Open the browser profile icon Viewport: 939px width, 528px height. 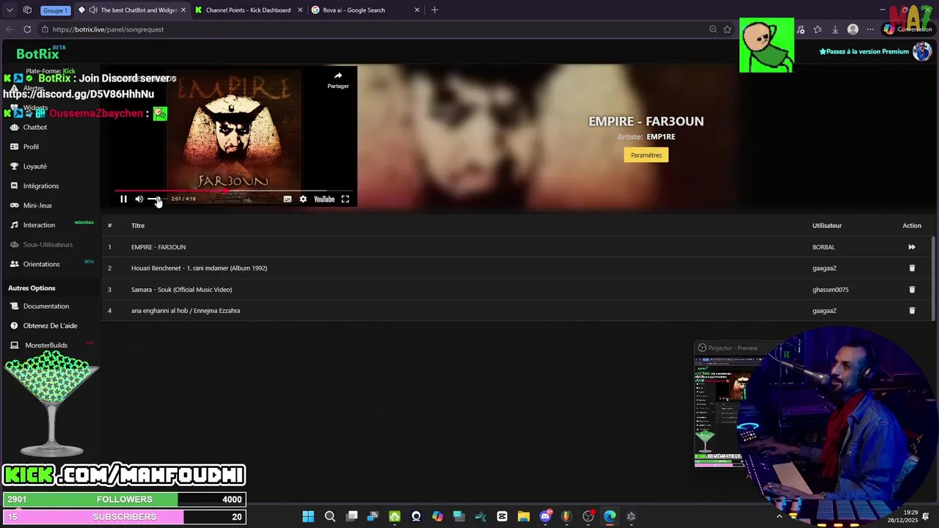click(852, 29)
